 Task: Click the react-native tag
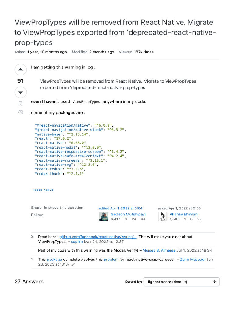(x=43, y=190)
